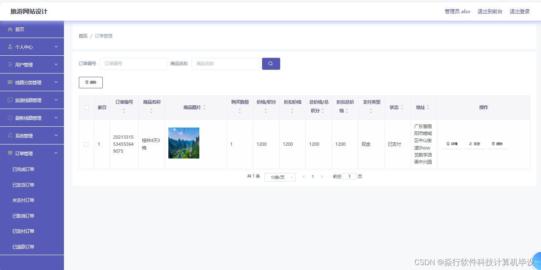Click the 首页 breadcrumb link
This screenshot has width=541, height=270.
click(83, 36)
